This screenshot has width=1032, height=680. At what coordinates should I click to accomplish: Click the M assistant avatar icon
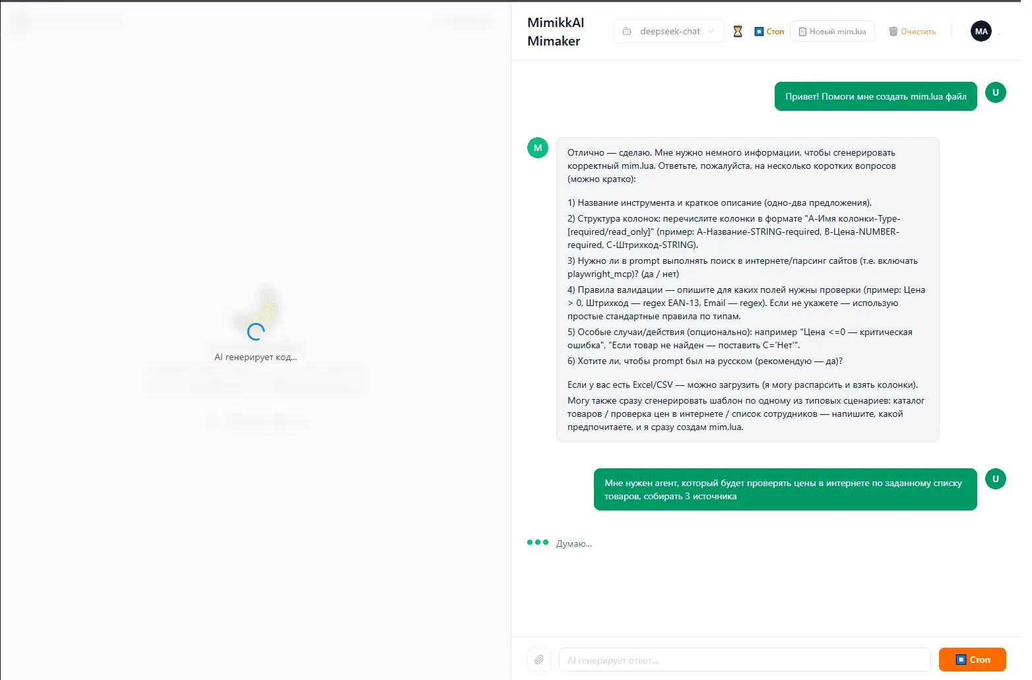(537, 148)
